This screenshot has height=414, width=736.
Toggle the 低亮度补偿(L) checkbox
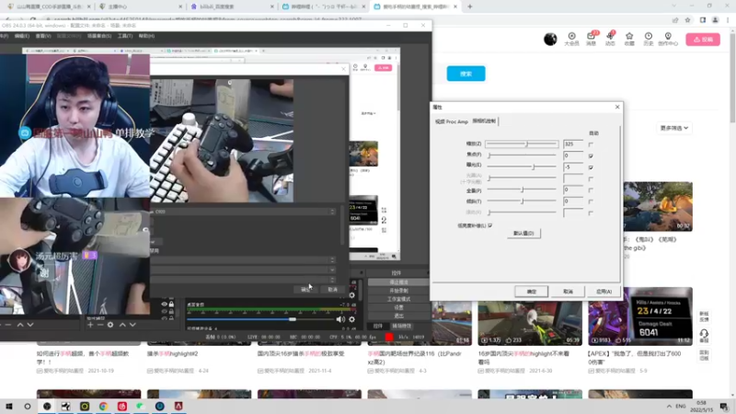pyautogui.click(x=490, y=225)
